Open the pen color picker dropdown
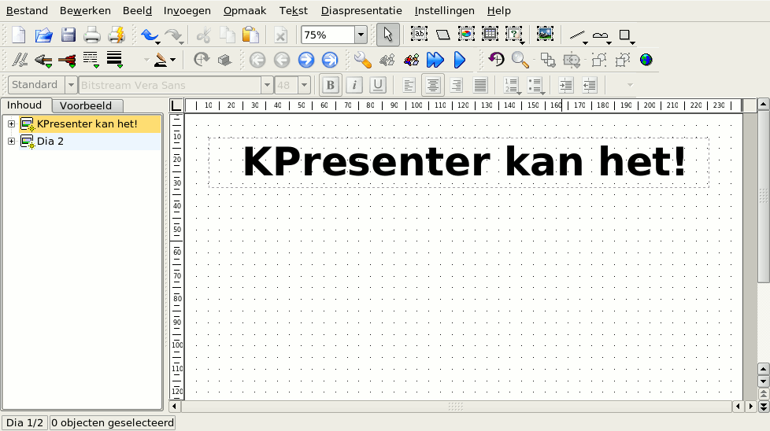Viewport: 770px width, 431px height. point(172,60)
